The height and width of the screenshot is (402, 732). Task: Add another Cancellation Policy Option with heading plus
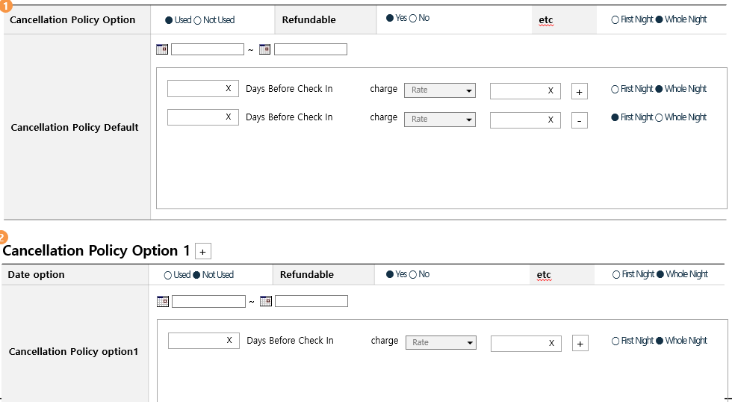(202, 252)
